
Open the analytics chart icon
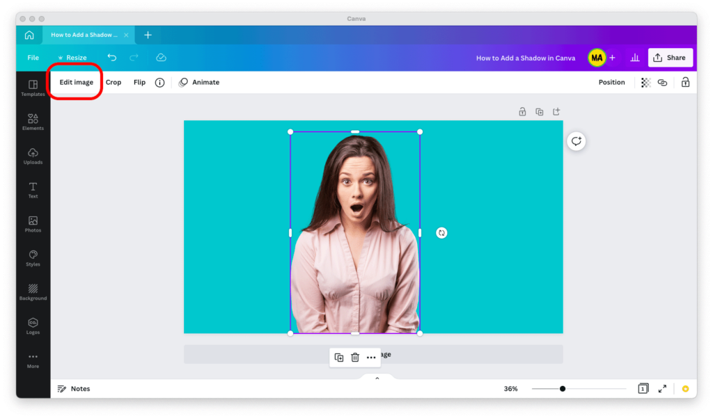click(635, 58)
